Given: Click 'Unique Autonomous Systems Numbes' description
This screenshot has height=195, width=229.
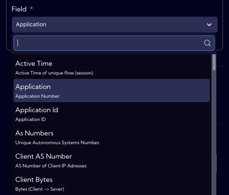Looking at the screenshot, I should pos(57,142).
